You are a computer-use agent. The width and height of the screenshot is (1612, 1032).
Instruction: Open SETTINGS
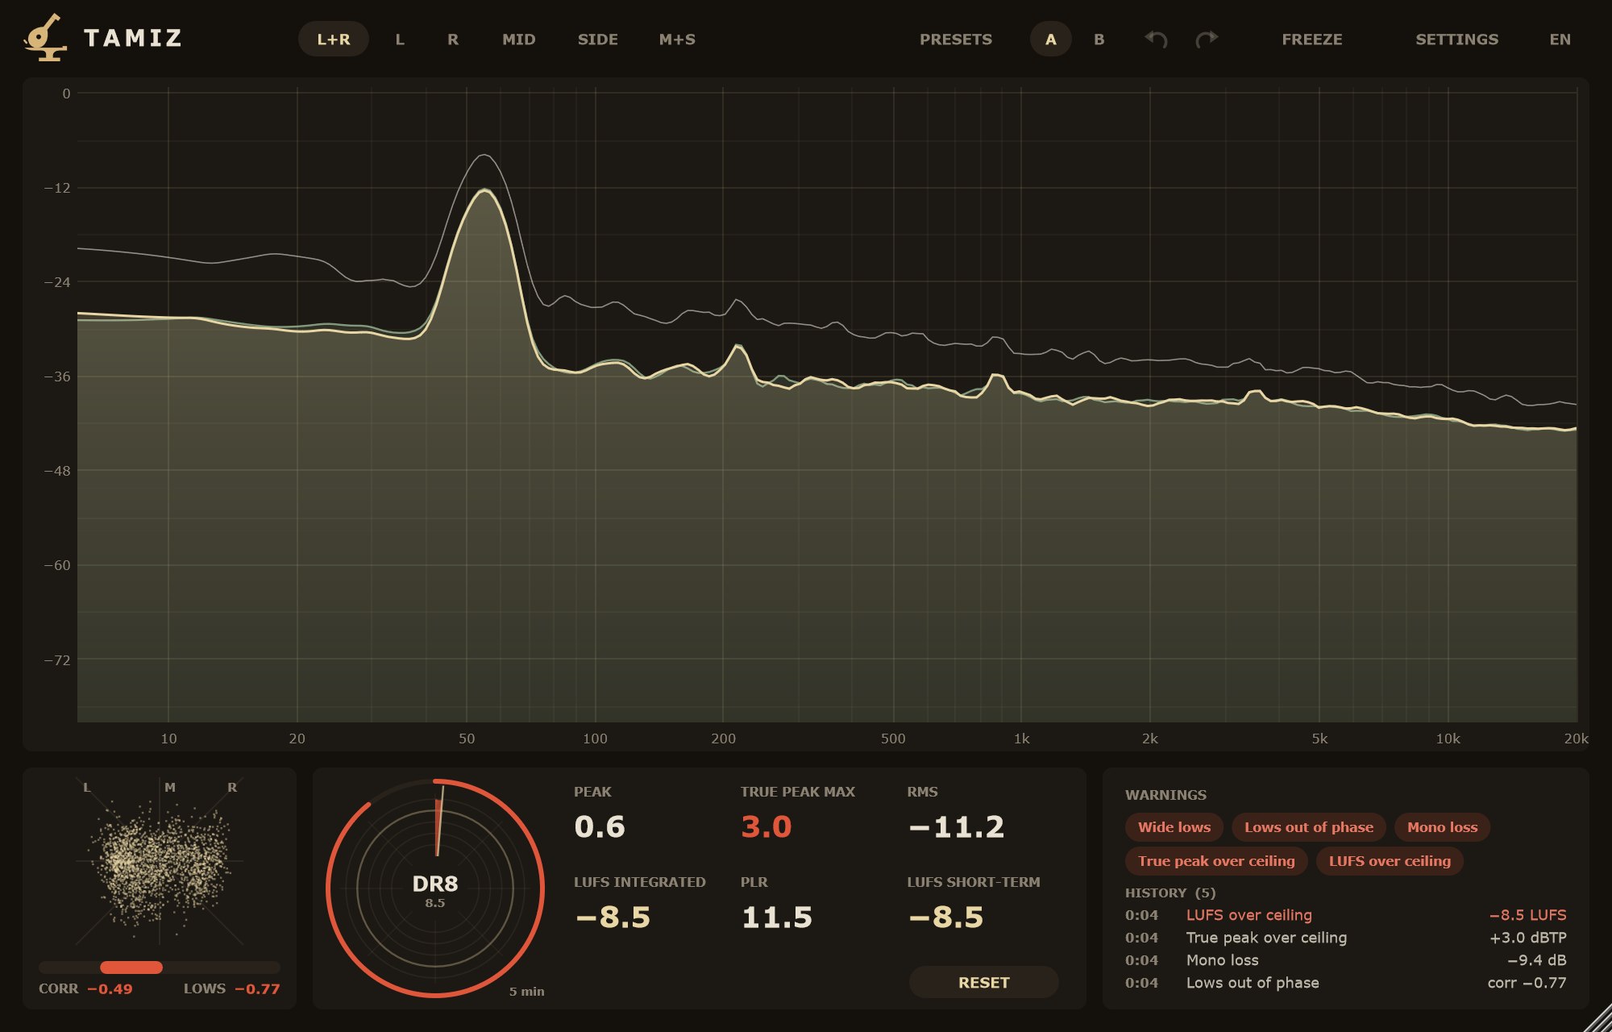1457,39
